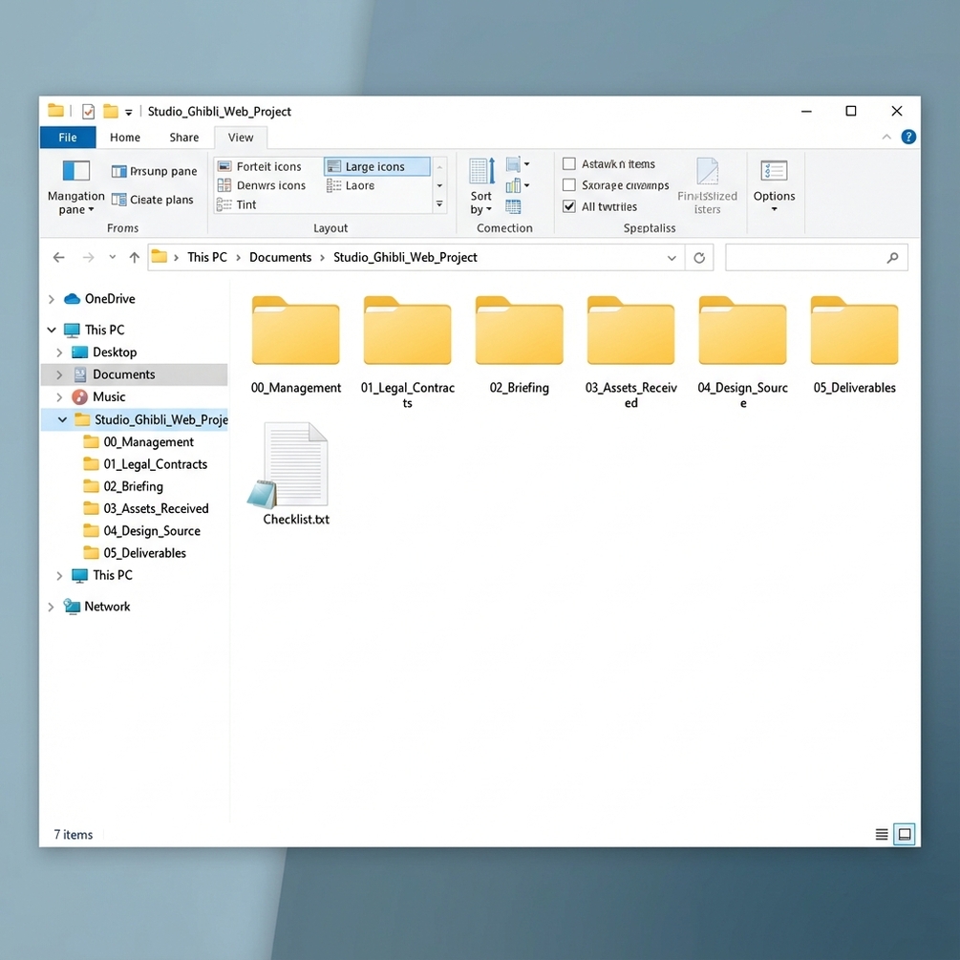Image resolution: width=960 pixels, height=960 pixels.
Task: Click the Finelsslized isters button
Action: (x=707, y=186)
